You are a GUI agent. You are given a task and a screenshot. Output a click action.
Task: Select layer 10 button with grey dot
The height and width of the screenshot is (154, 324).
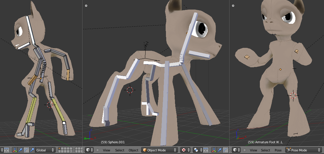click(x=71, y=151)
